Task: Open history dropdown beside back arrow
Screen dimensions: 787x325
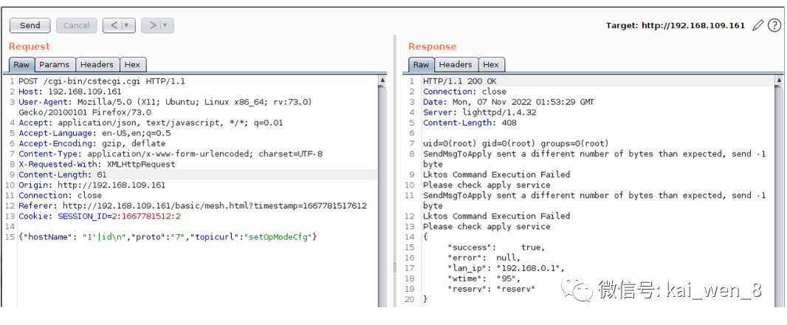Action: pyautogui.click(x=128, y=26)
